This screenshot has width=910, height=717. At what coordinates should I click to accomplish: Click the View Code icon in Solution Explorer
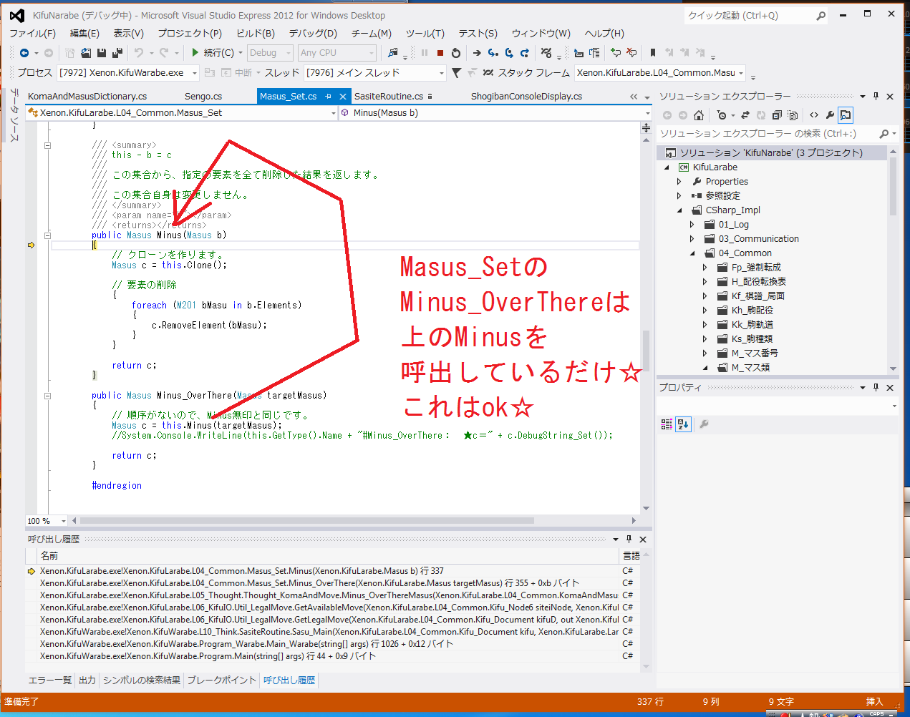click(814, 115)
